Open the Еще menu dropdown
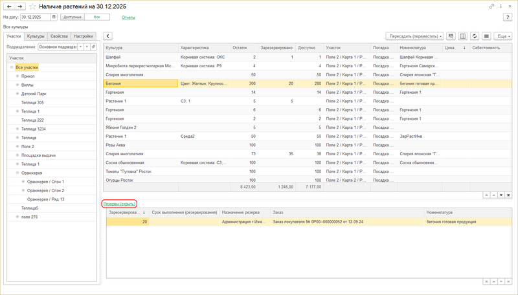Viewport: 518px width, 295px height. pyautogui.click(x=502, y=36)
